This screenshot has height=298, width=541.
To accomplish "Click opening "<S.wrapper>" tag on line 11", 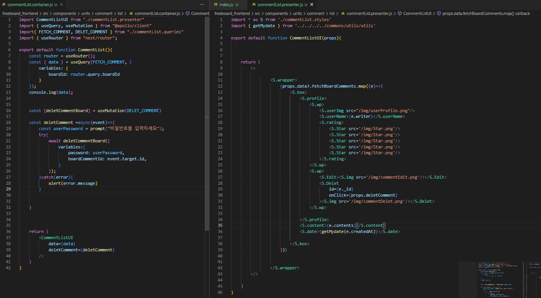I will click(284, 80).
